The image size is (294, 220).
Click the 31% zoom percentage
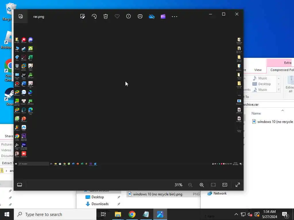coord(178,185)
